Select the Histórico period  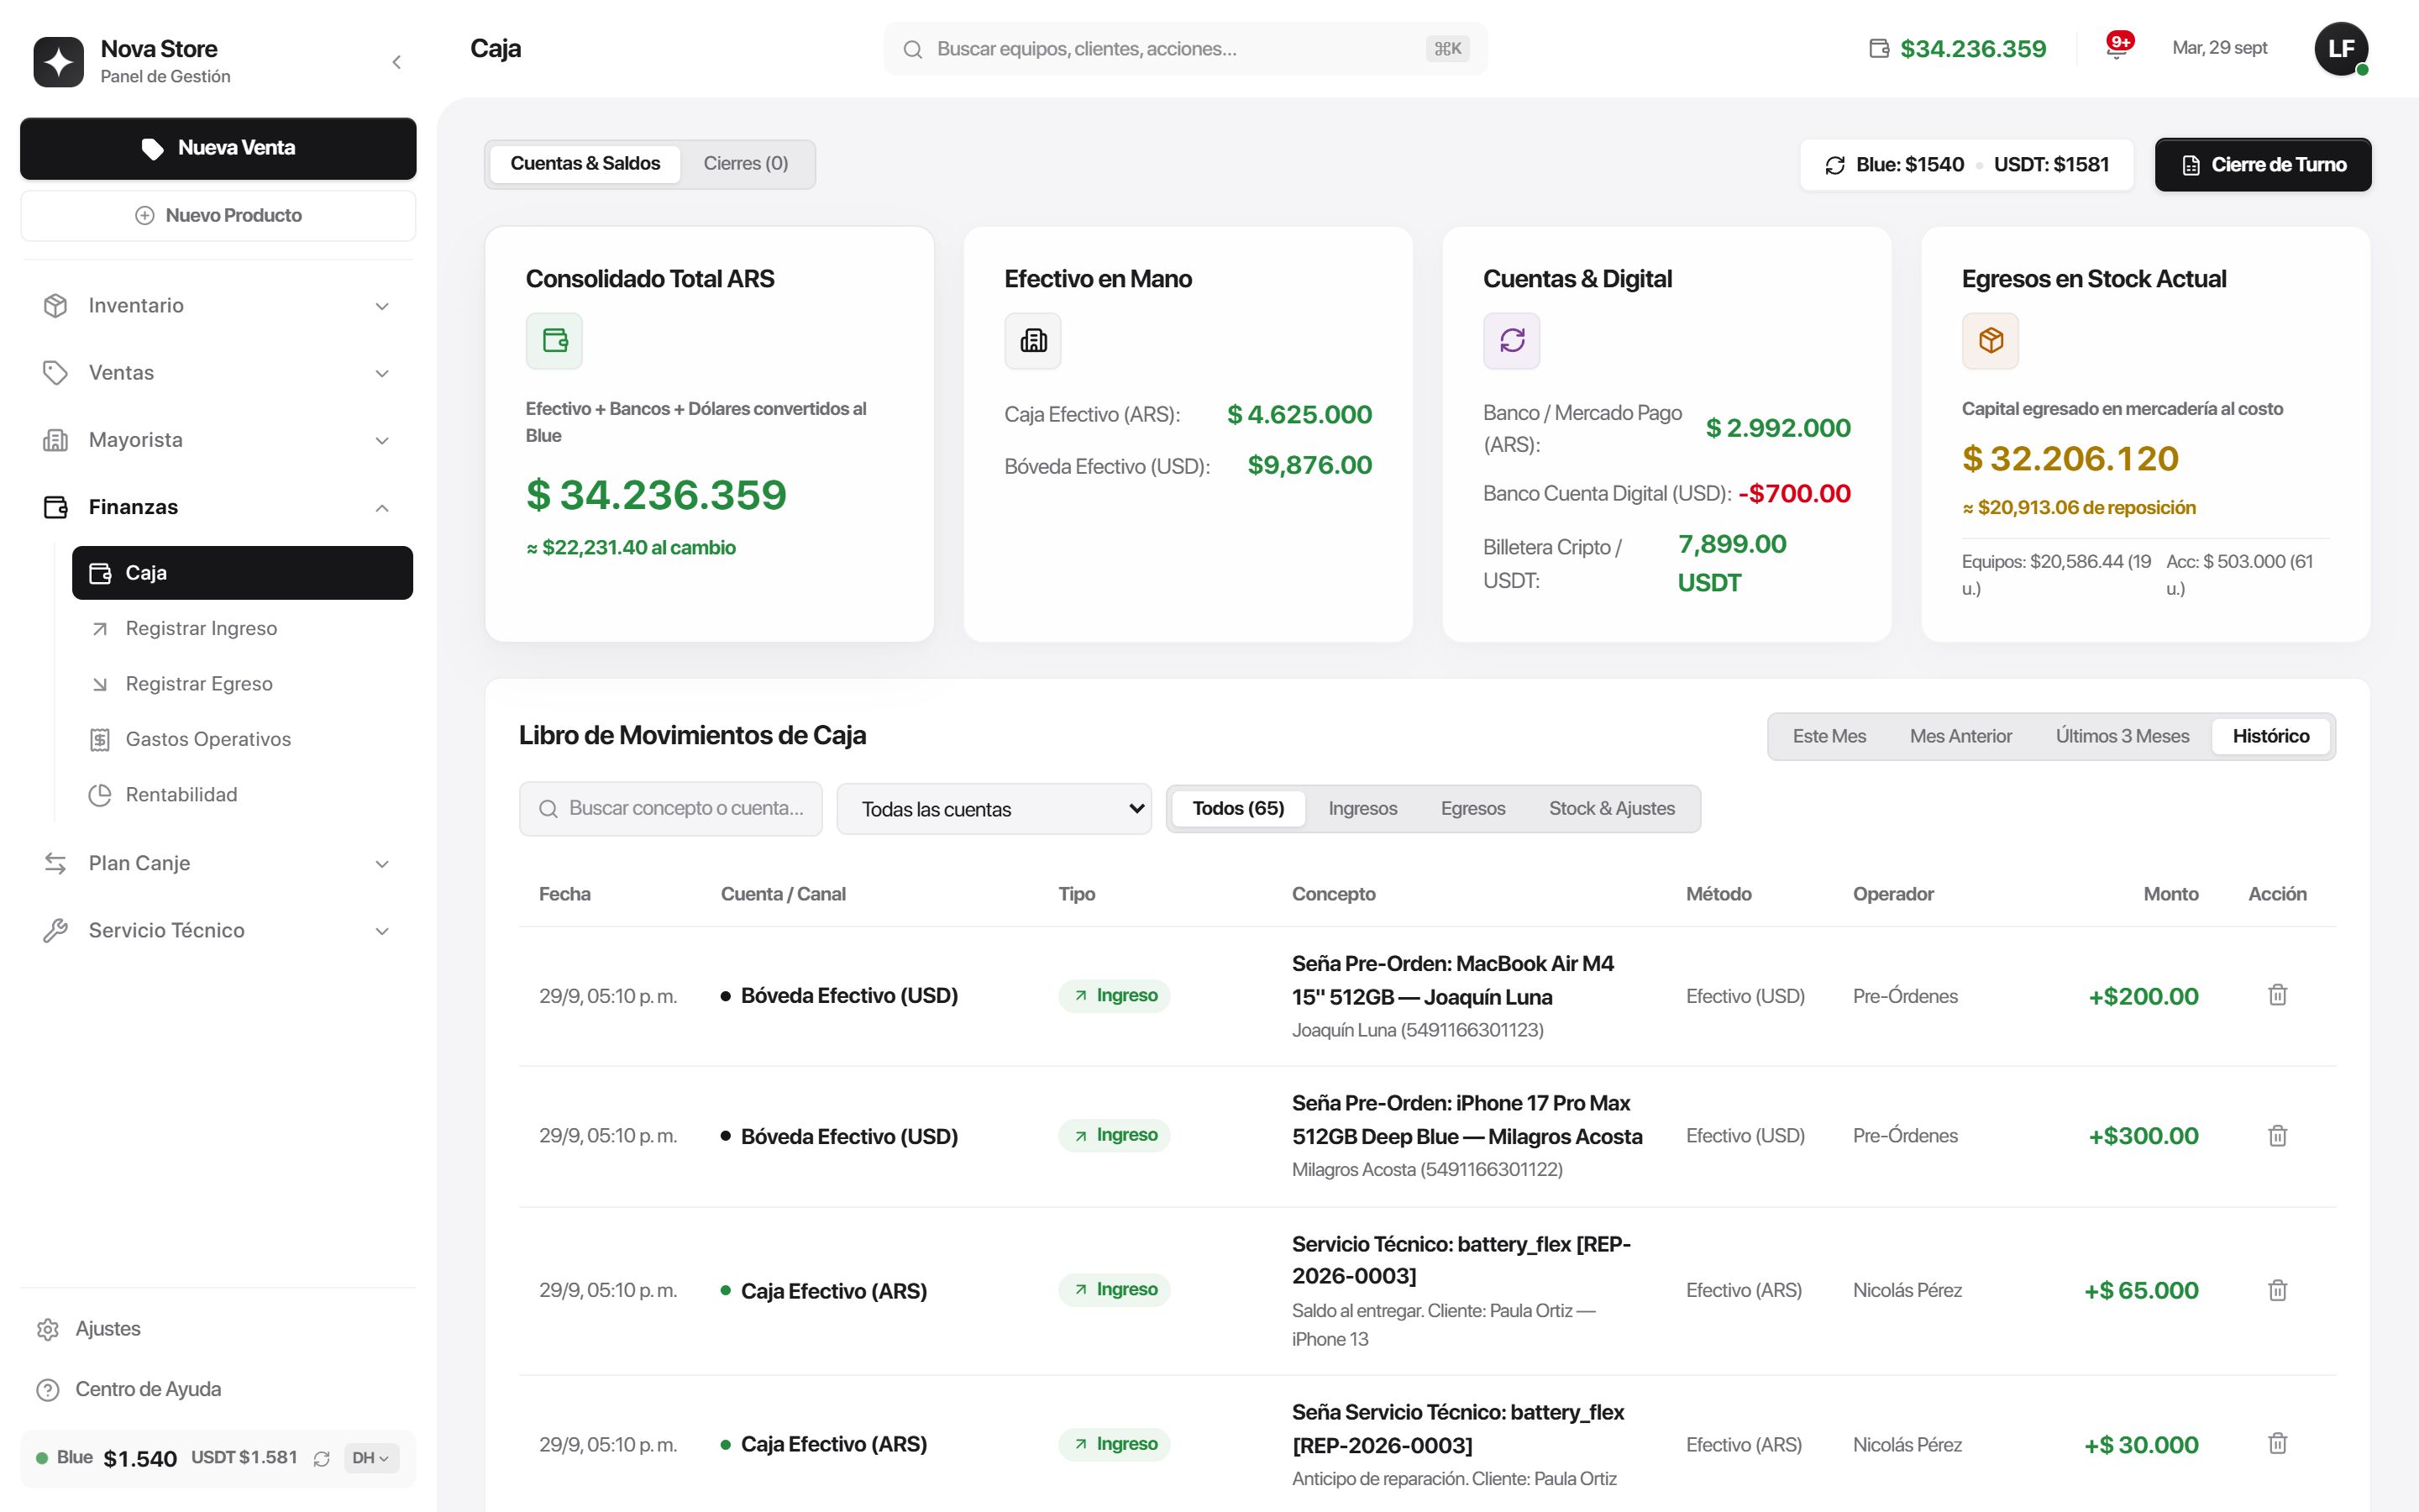tap(2270, 736)
